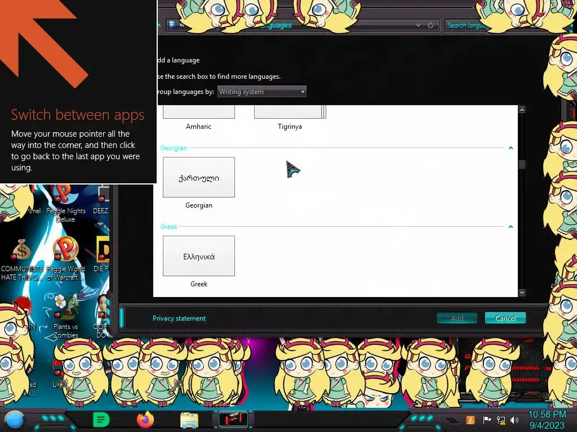Open the Peggle World of Warcraft desktop icon

pos(65,259)
